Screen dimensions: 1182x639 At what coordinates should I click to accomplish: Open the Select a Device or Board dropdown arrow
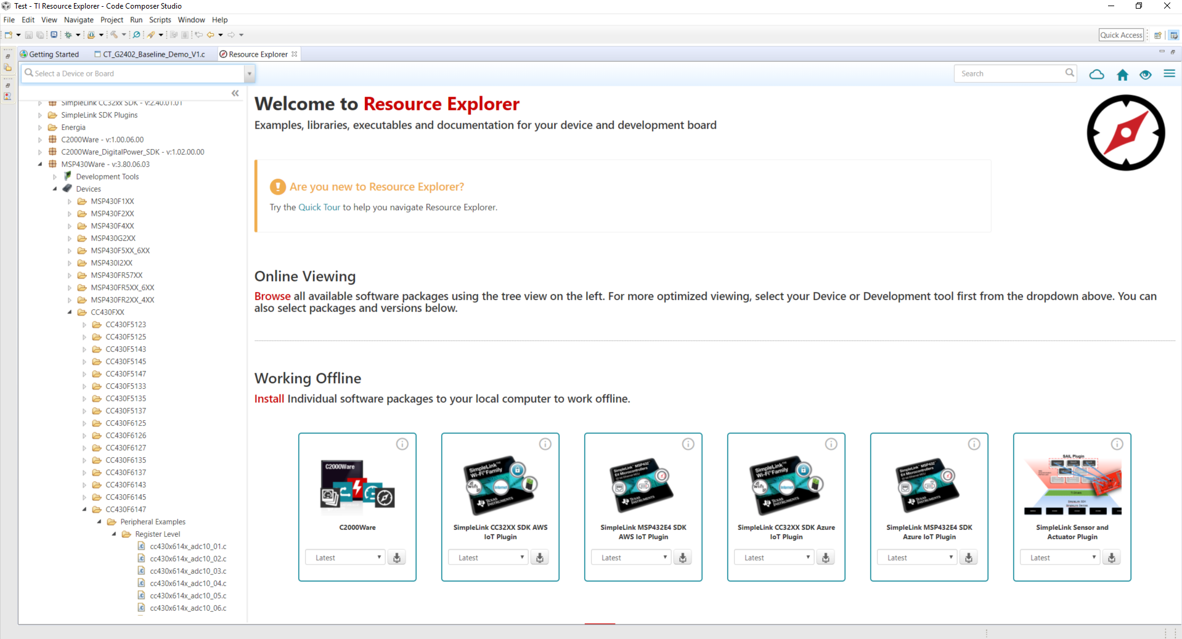[250, 73]
